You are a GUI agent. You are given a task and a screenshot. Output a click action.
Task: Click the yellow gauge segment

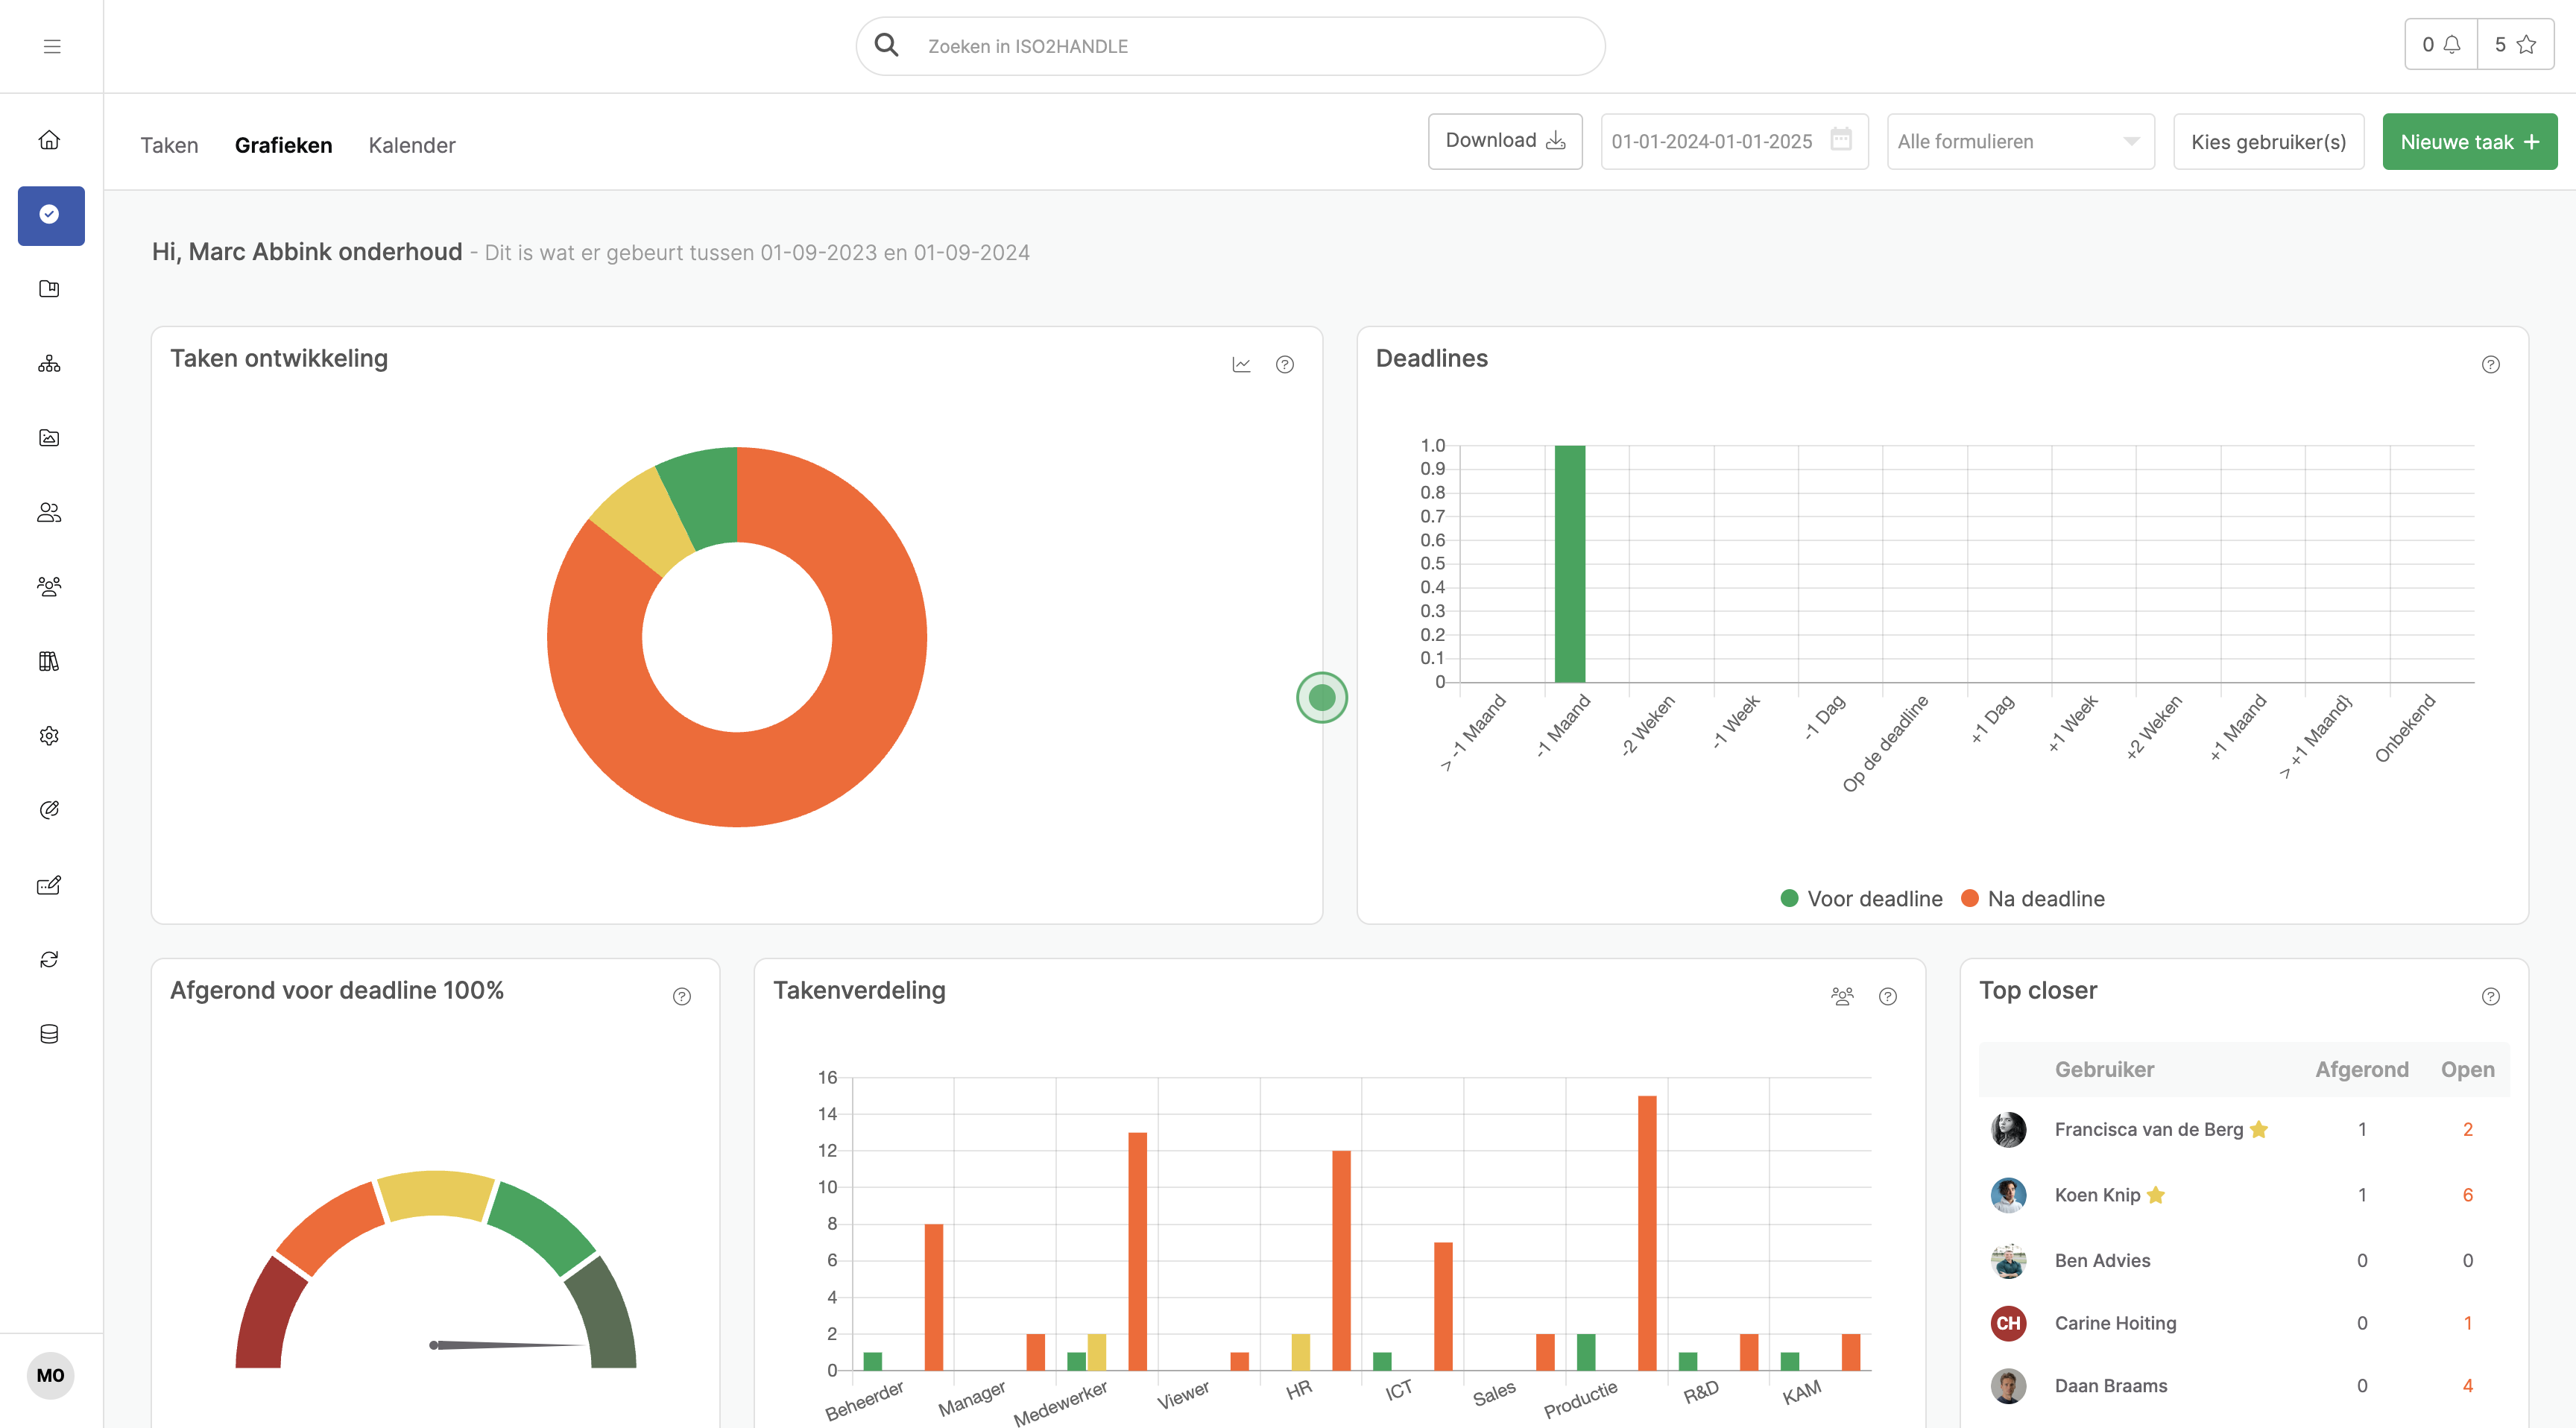click(436, 1195)
